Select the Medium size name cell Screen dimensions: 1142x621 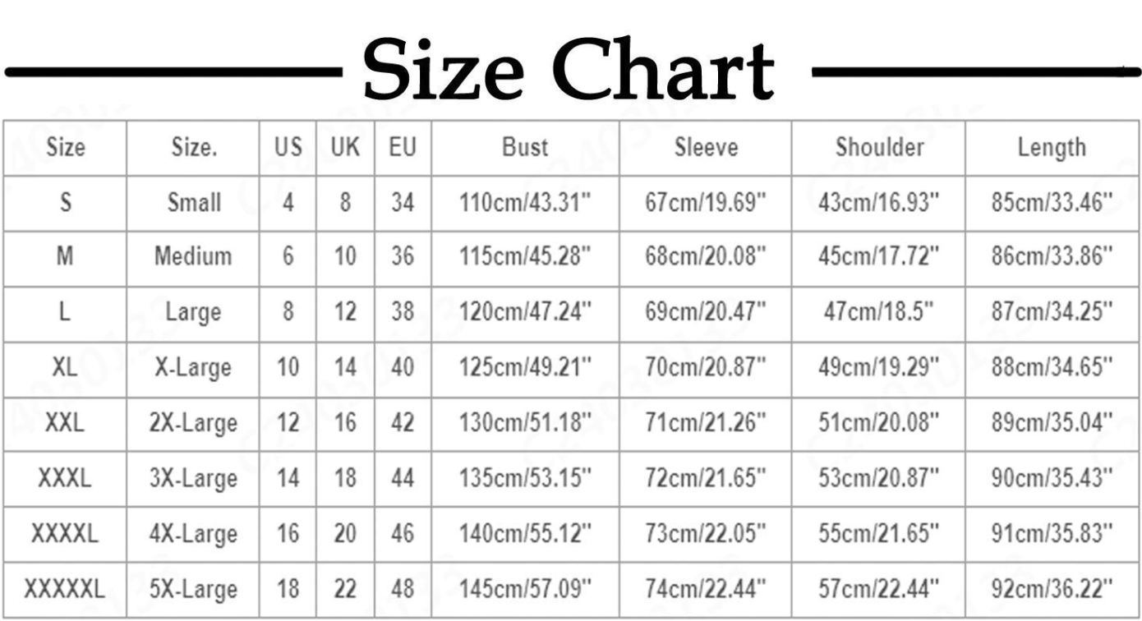(x=193, y=256)
